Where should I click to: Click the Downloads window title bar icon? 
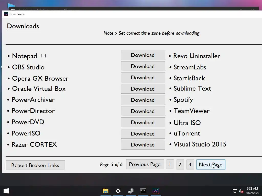pyautogui.click(x=6, y=14)
